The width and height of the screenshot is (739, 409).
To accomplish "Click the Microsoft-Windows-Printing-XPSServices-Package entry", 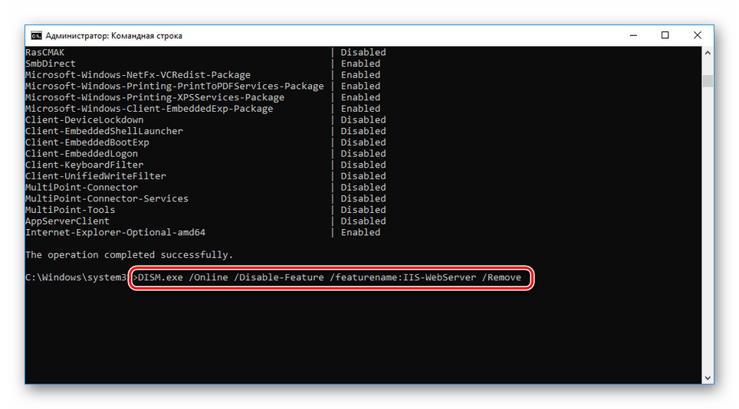I will pyautogui.click(x=154, y=97).
